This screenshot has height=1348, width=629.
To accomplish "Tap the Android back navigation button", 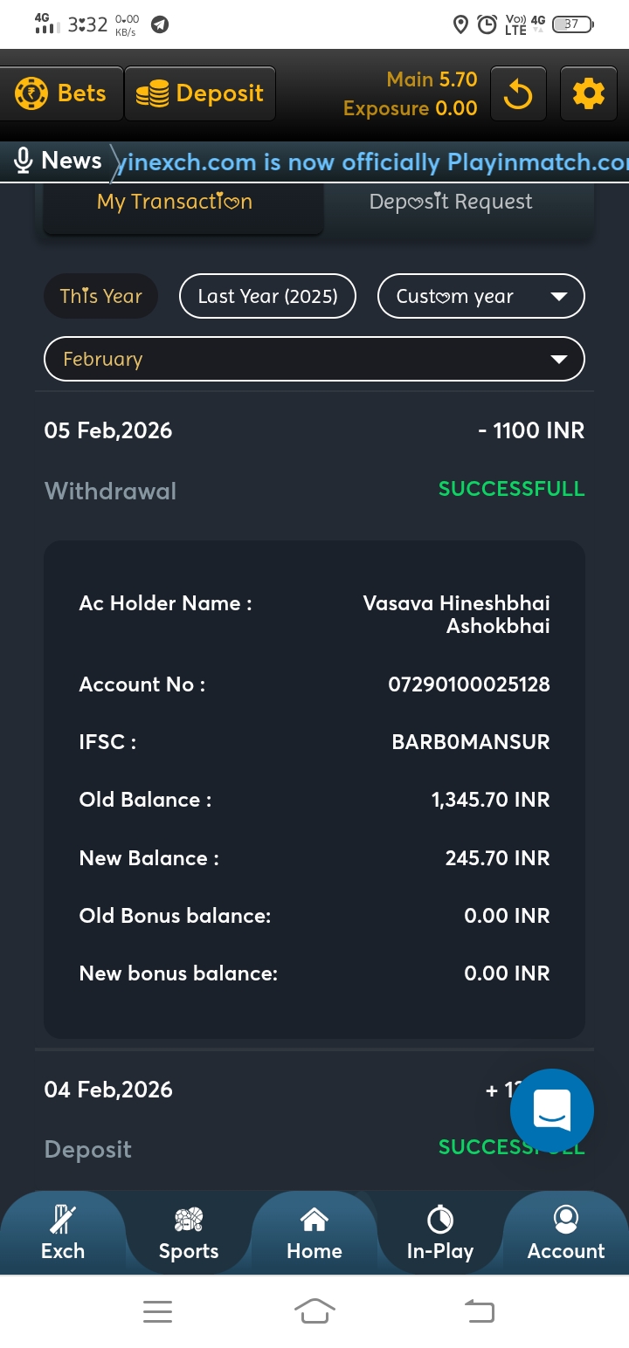I will pyautogui.click(x=479, y=1310).
